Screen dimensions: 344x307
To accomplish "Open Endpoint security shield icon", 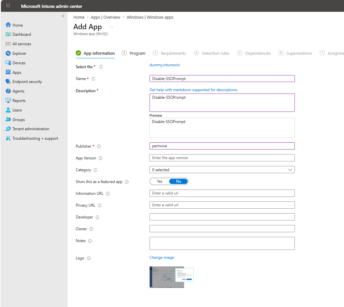I will 8,82.
